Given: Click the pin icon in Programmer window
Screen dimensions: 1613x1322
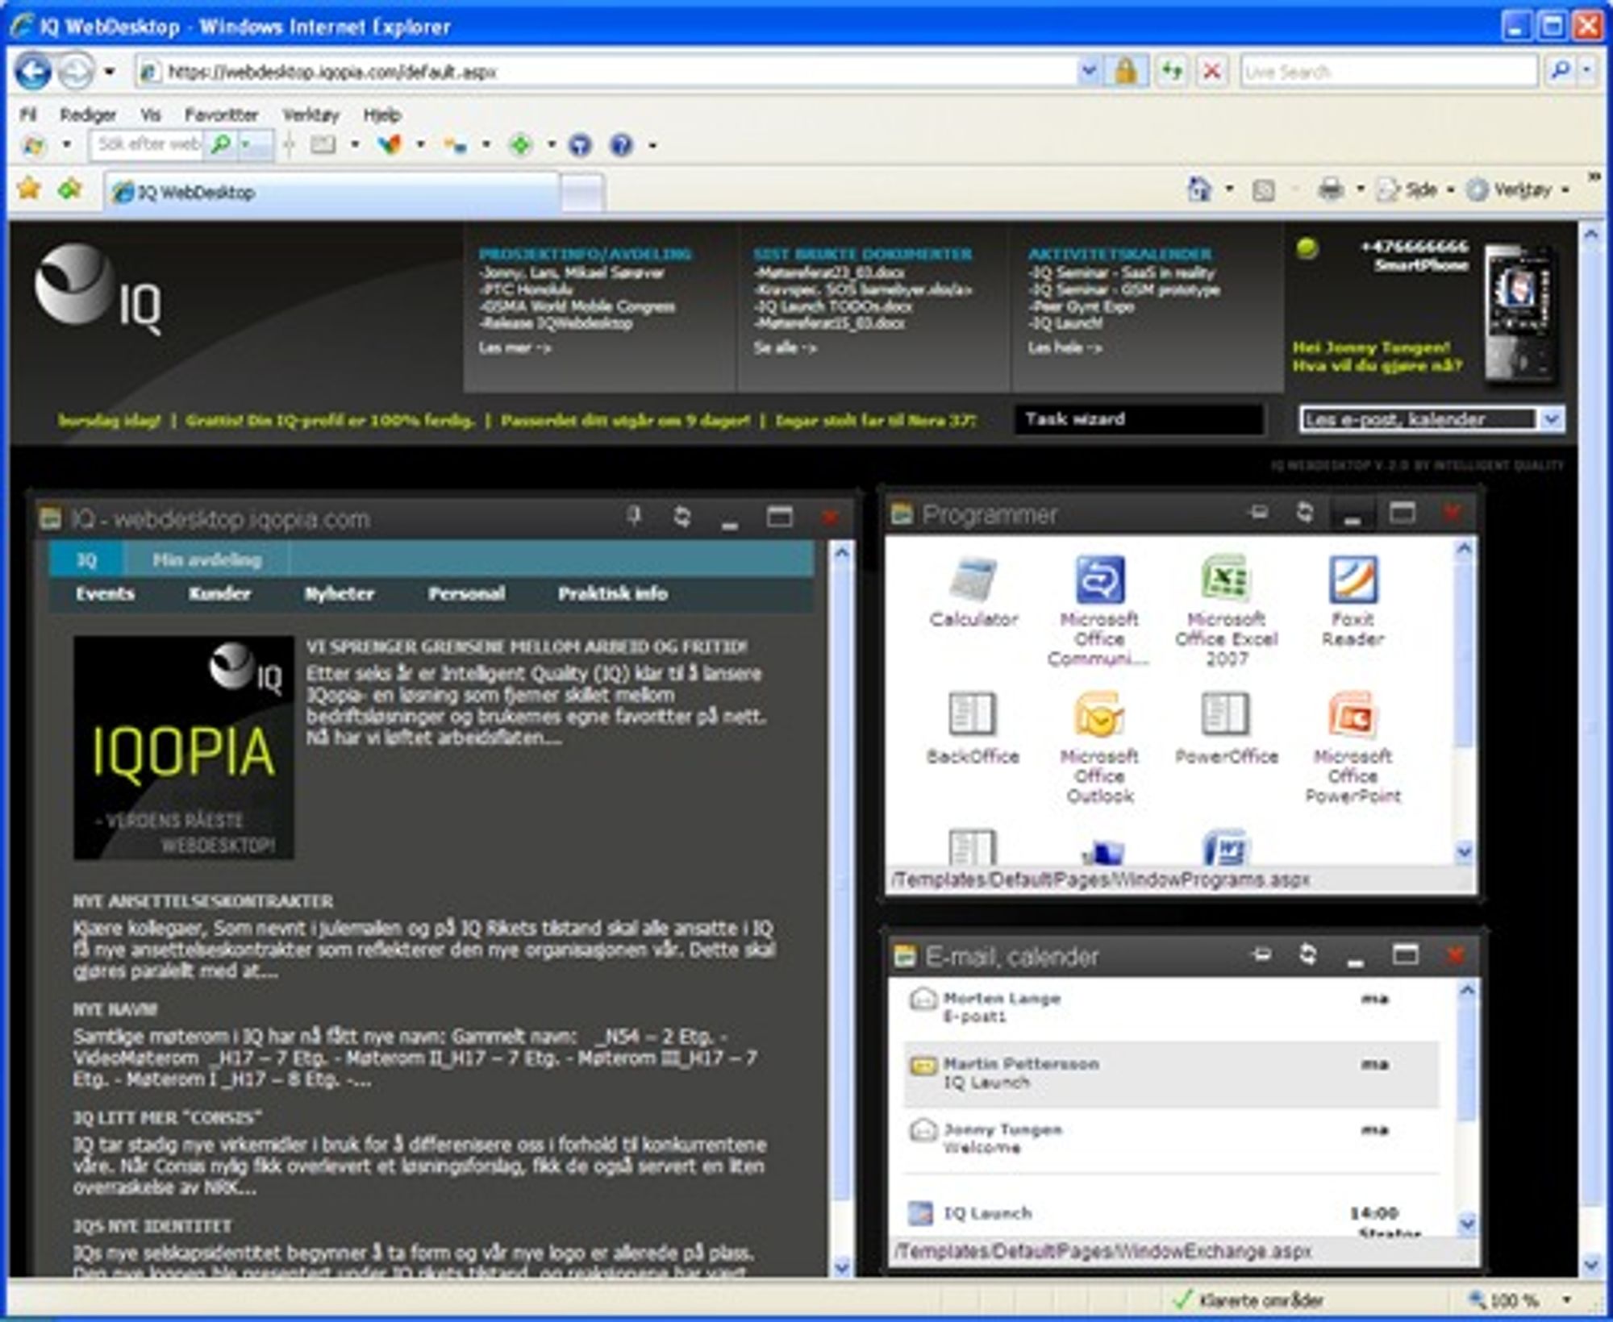Looking at the screenshot, I should point(1257,513).
